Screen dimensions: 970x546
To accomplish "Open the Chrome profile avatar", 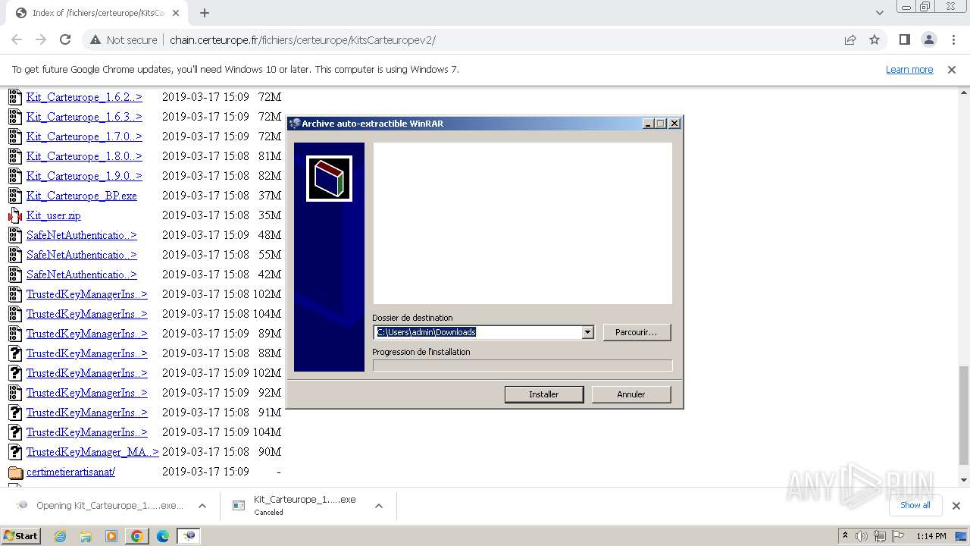I will click(929, 40).
